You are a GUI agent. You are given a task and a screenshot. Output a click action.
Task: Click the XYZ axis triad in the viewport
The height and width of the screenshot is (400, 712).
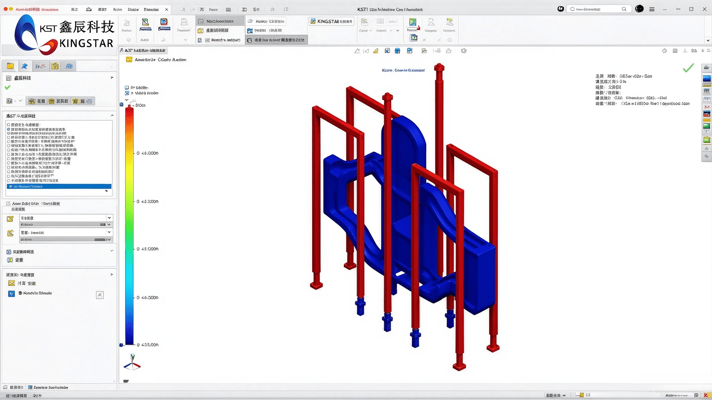[132, 362]
